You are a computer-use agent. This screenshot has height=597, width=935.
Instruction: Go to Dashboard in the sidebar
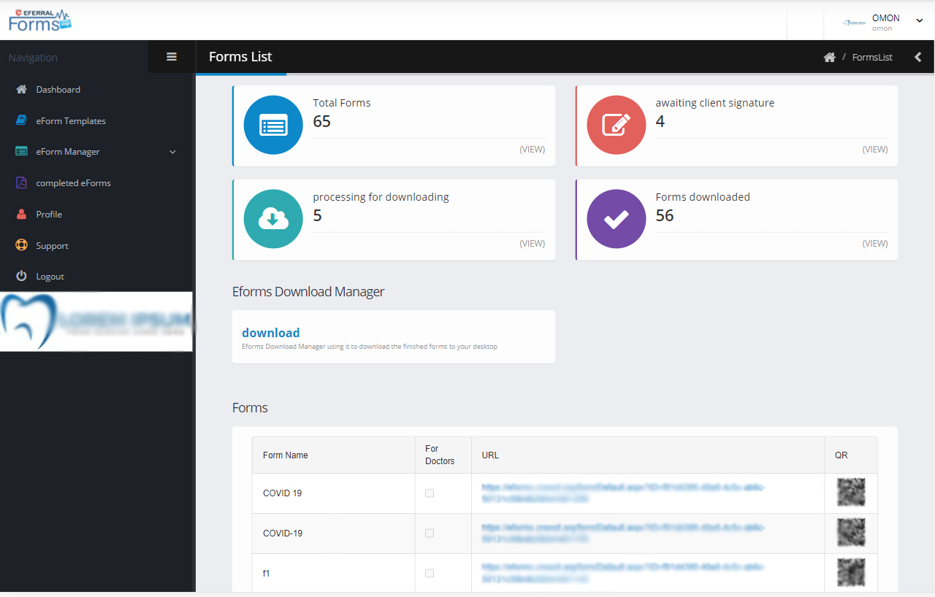(x=58, y=90)
